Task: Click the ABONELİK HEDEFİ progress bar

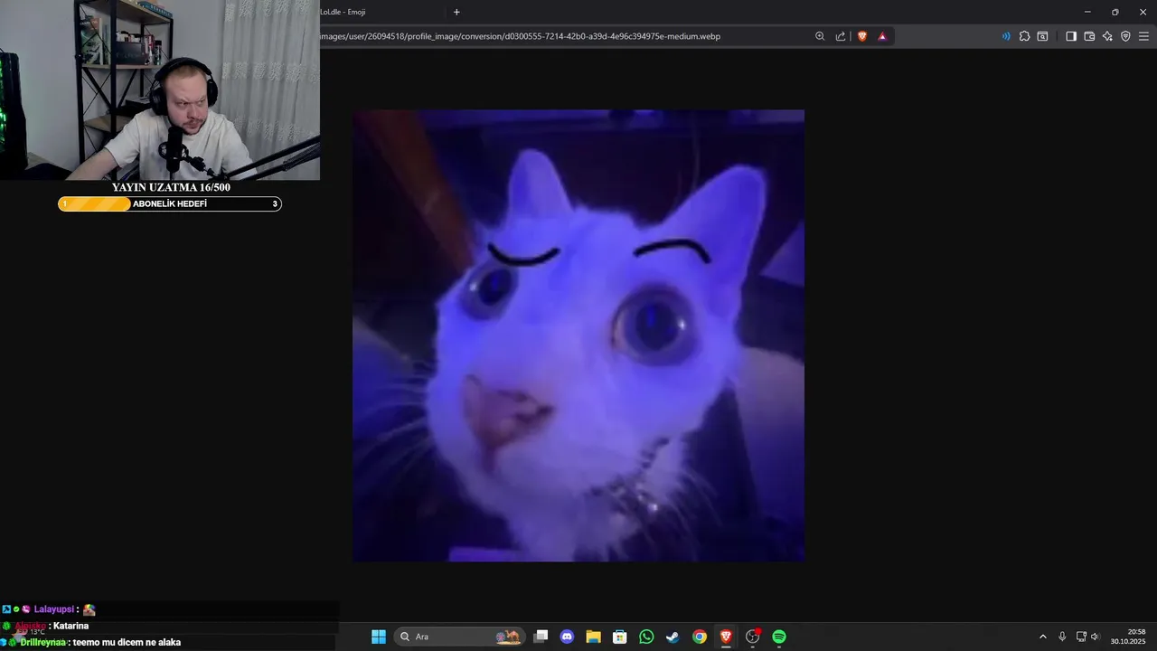Action: click(170, 204)
